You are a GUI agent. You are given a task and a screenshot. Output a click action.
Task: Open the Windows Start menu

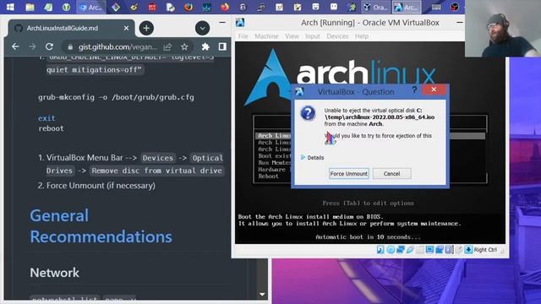(10, 7)
